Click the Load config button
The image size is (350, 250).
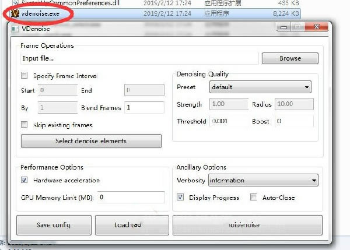(132, 225)
